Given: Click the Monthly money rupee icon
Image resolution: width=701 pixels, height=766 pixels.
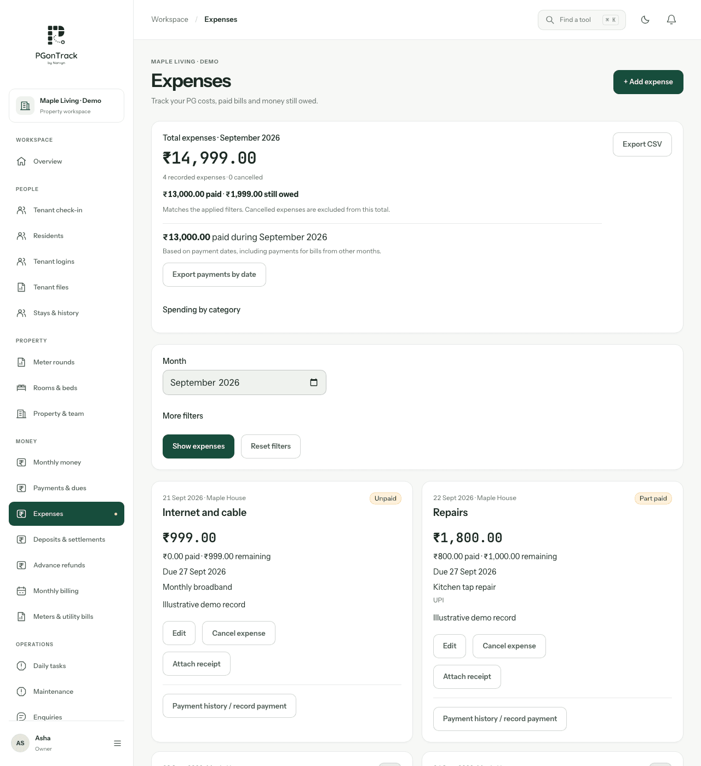Looking at the screenshot, I should point(21,462).
